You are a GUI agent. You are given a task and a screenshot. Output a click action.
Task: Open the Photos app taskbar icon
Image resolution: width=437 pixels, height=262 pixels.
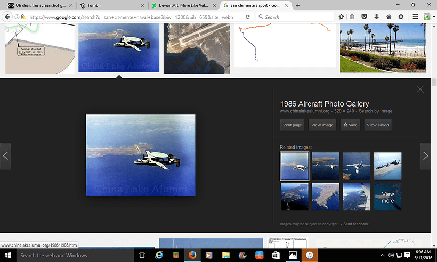tap(293, 255)
